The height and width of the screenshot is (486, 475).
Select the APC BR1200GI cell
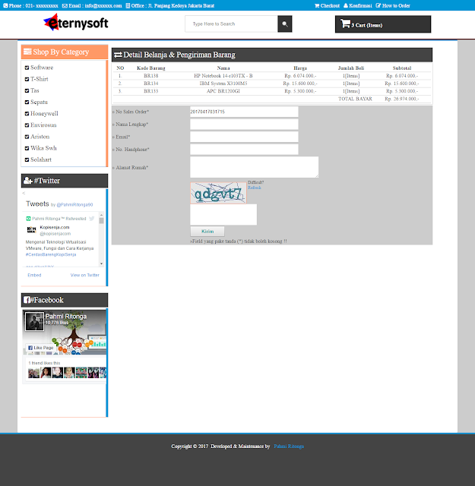click(223, 91)
